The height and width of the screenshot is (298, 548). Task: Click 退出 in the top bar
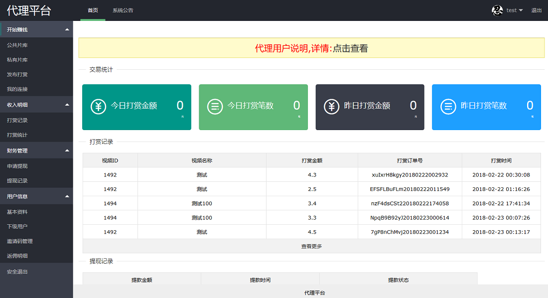coord(536,10)
